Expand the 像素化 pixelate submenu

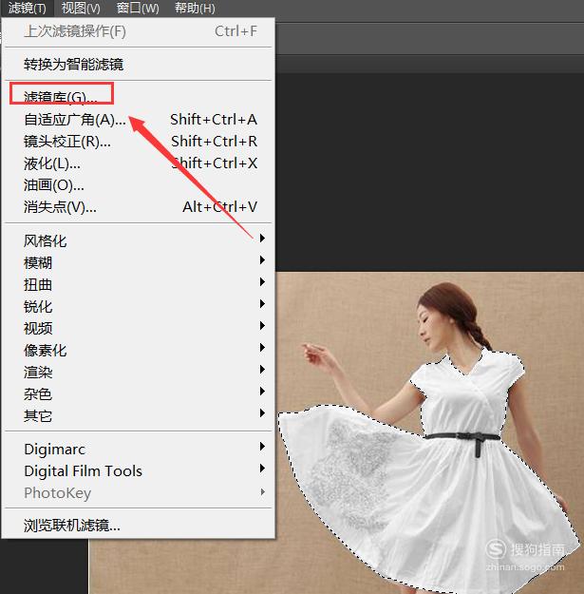(x=138, y=351)
